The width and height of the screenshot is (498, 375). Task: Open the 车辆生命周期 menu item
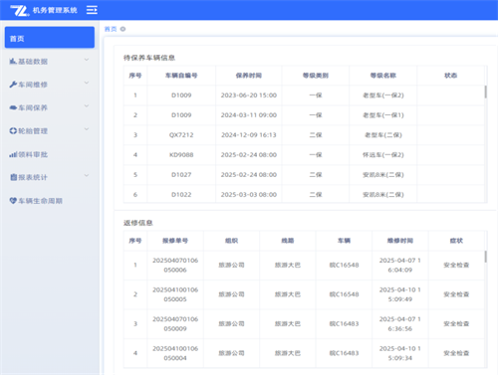pyautogui.click(x=50, y=201)
